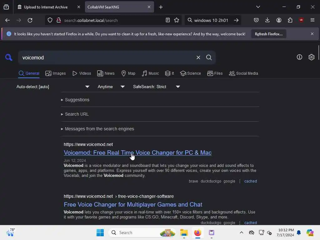Open the SearXNG about info icon
Viewport: 320px width, 240px height.
pos(299,57)
